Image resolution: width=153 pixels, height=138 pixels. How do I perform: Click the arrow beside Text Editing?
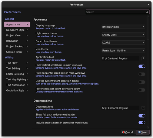click(27, 68)
